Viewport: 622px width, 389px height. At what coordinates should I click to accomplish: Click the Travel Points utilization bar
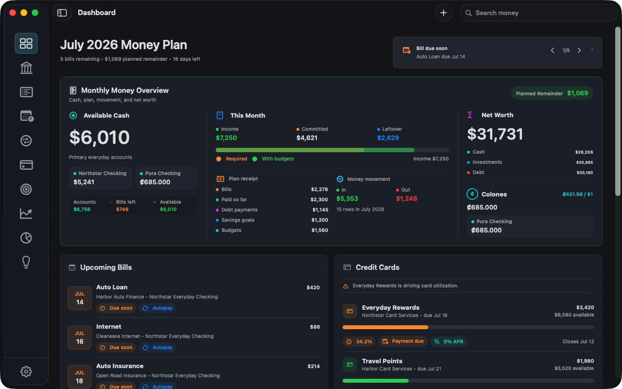[468, 381]
